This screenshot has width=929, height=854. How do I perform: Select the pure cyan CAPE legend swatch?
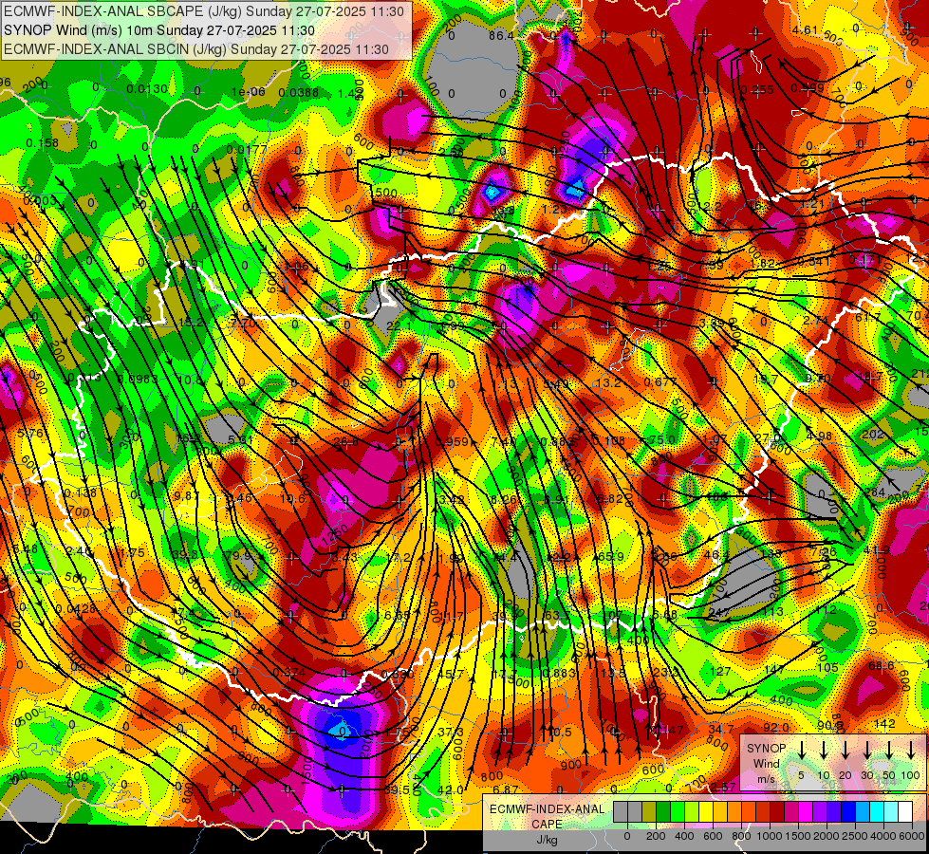(x=877, y=812)
